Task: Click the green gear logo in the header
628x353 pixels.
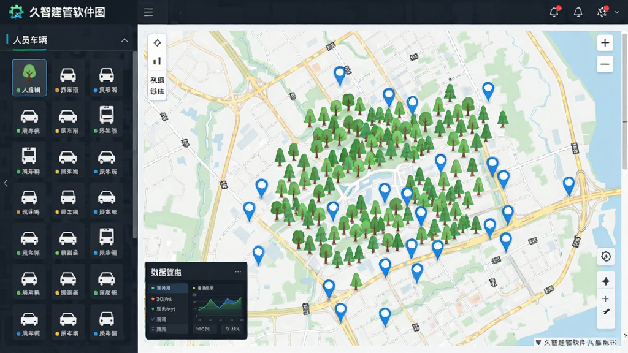Action: (17, 12)
